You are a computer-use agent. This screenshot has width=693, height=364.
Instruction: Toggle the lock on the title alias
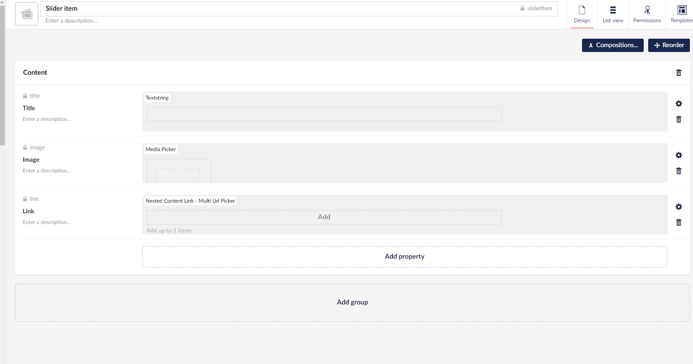(x=25, y=96)
